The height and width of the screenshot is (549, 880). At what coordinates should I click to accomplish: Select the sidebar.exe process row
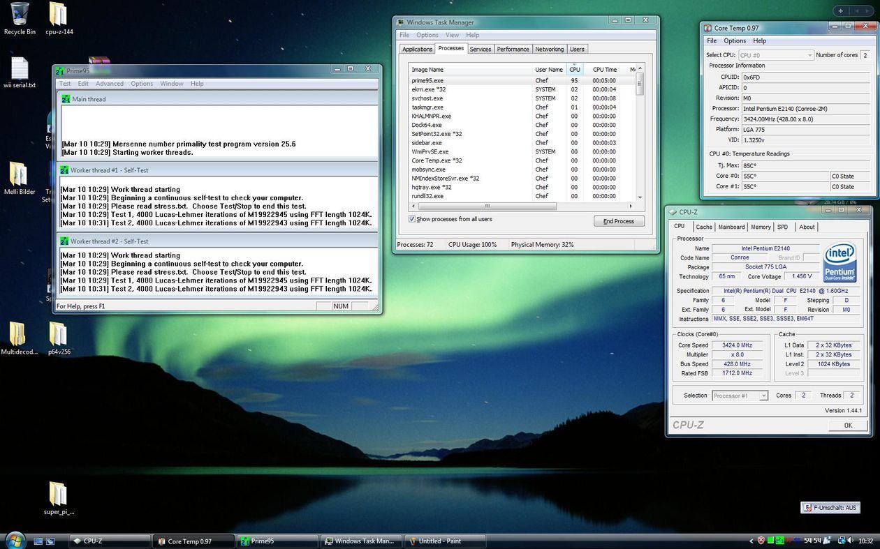pos(522,143)
